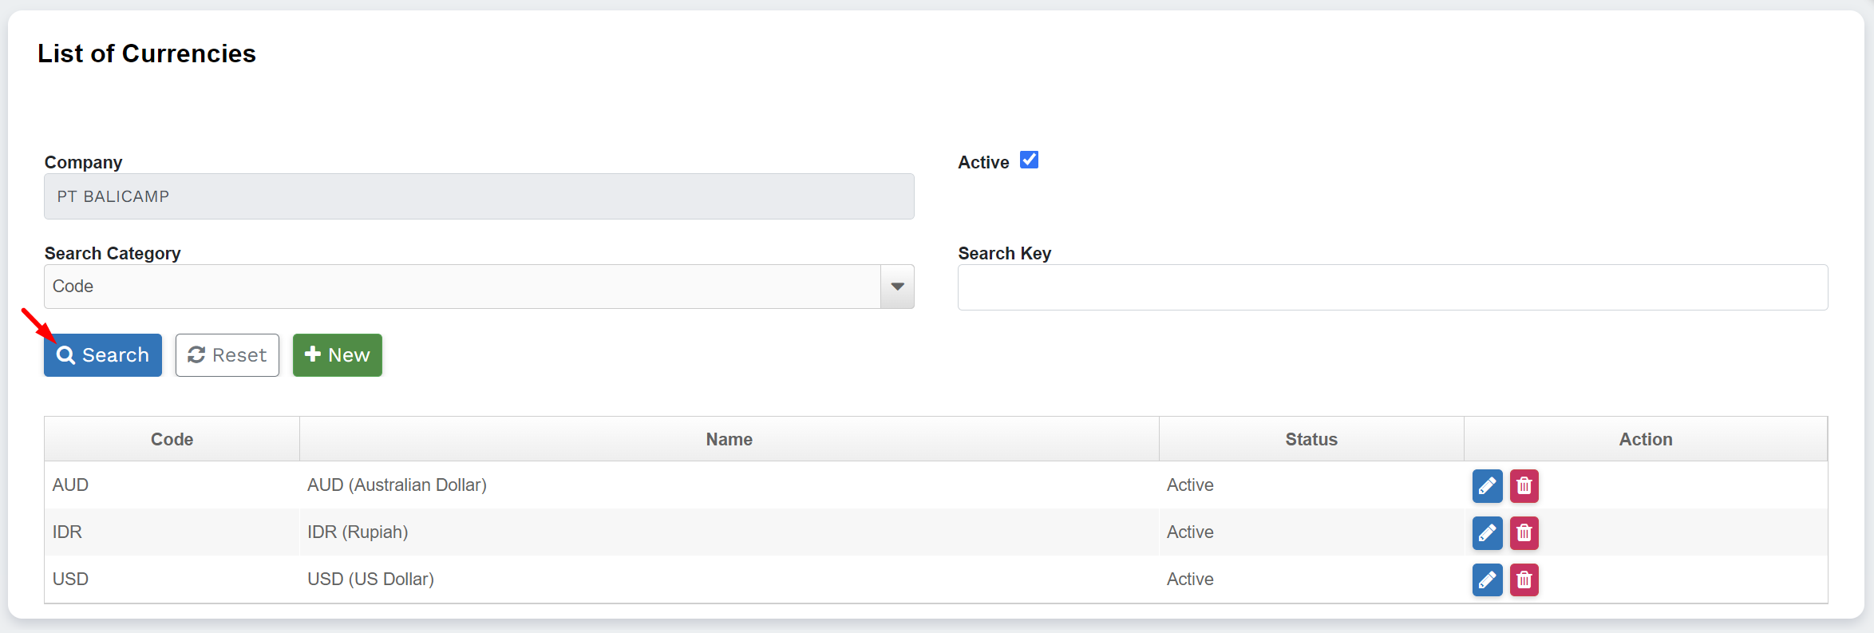
Task: Click trash icon for IDR Rupiah
Action: tap(1524, 533)
